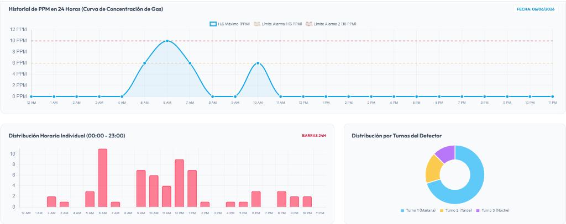The width and height of the screenshot is (566, 224).
Task: Select the 11 PM point on the PPM curve
Action: coord(553,97)
